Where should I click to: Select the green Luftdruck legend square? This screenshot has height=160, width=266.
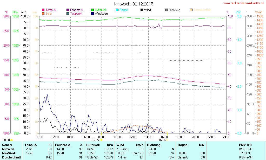click(92, 10)
